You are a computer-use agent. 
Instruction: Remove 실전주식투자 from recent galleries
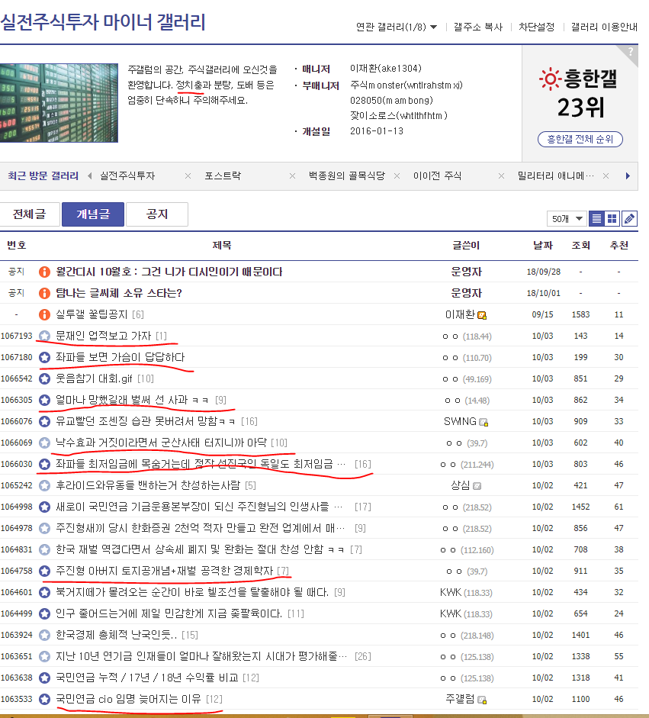pyautogui.click(x=188, y=176)
